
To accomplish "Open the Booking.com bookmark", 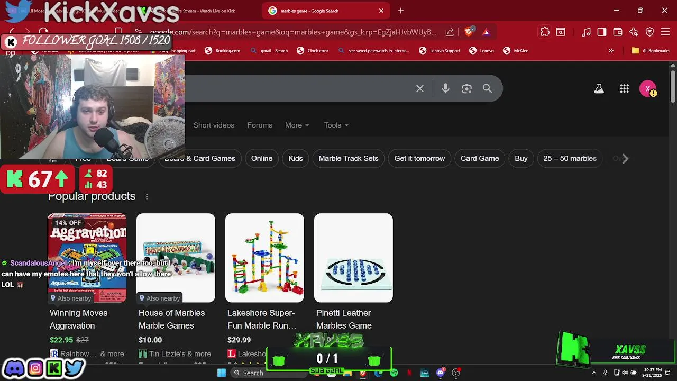I will click(222, 51).
